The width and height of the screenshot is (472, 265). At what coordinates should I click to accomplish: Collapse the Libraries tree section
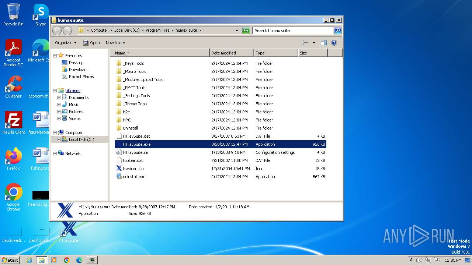(x=55, y=91)
